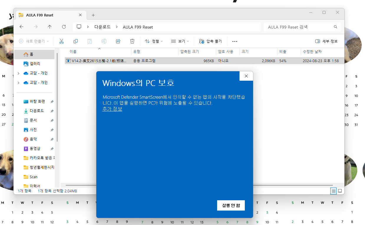Select 홈 in the navigation pane
This screenshot has height=225, width=365.
click(34, 54)
